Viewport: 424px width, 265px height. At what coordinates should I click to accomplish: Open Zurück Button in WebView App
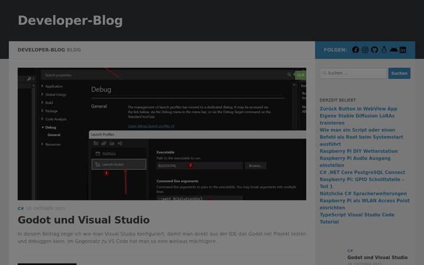pos(358,109)
